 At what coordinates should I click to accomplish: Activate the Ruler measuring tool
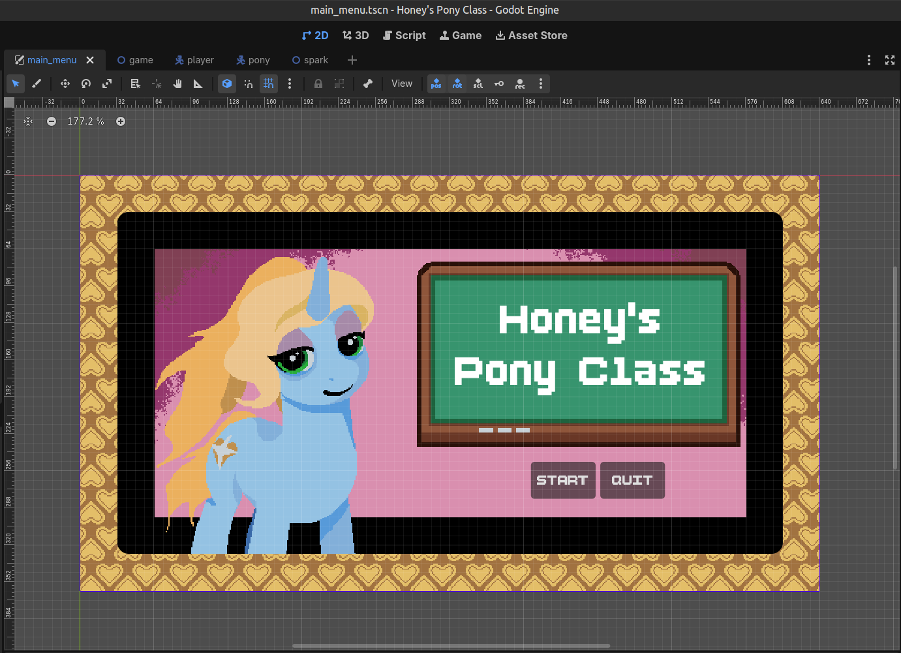point(198,84)
